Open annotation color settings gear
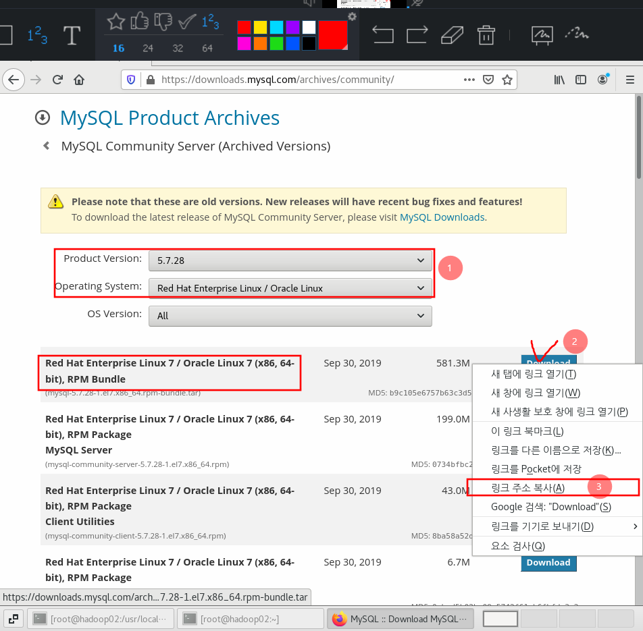Screen dimensions: 643x631 click(352, 16)
